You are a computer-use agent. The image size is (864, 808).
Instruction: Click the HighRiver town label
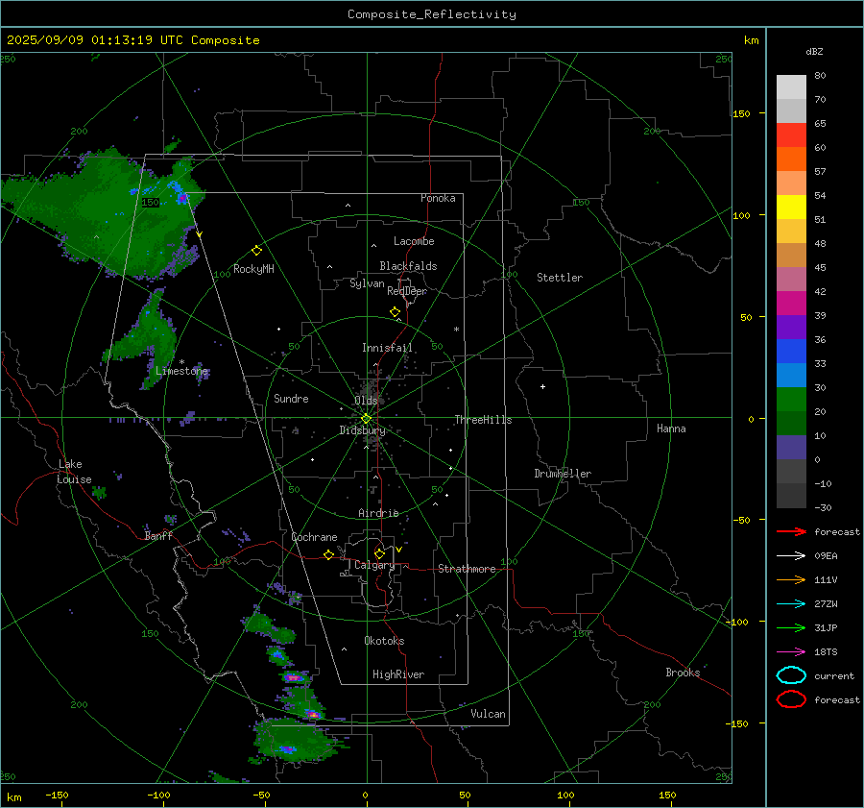398,674
